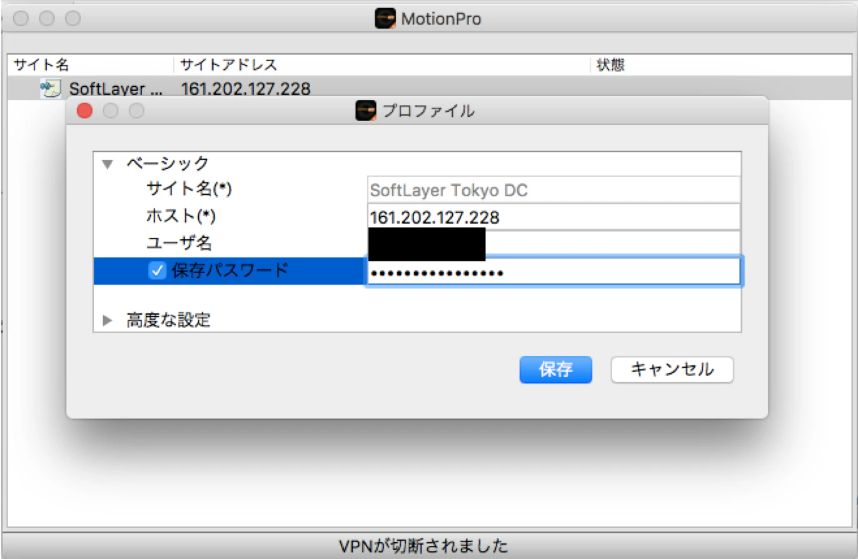The width and height of the screenshot is (858, 559).
Task: Click the saved password input field
Action: click(554, 272)
